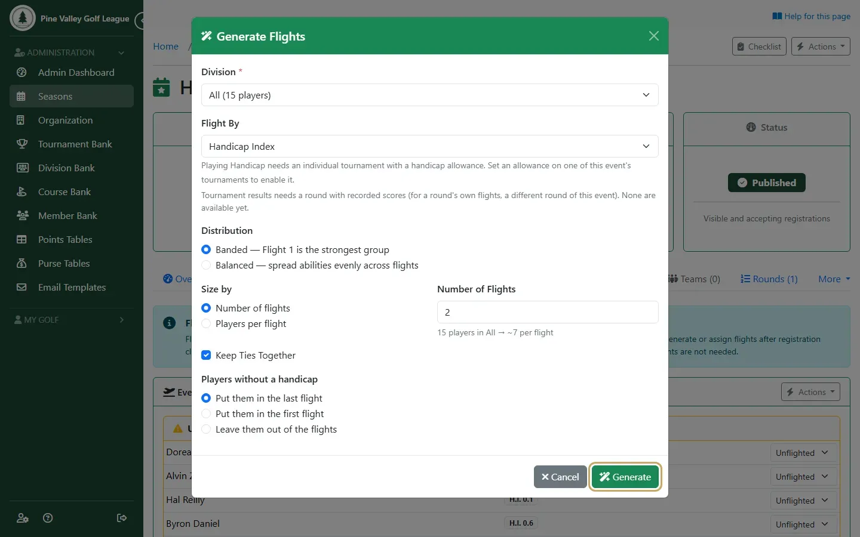Open Byron Daniel's Unflighted dropdown
This screenshot has height=537, width=860.
pyautogui.click(x=803, y=524)
